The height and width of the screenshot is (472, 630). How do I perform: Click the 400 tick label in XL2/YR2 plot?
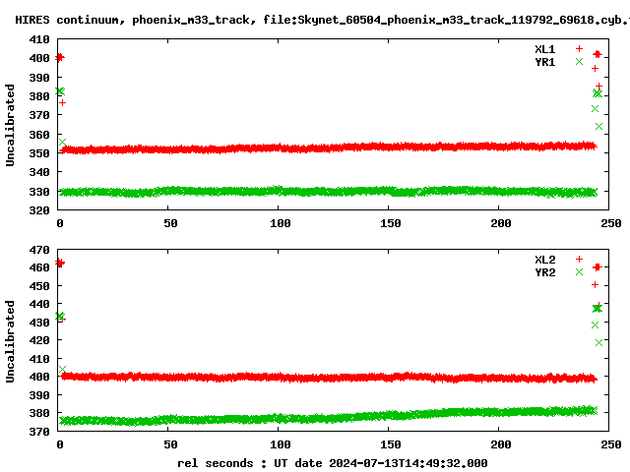click(39, 377)
